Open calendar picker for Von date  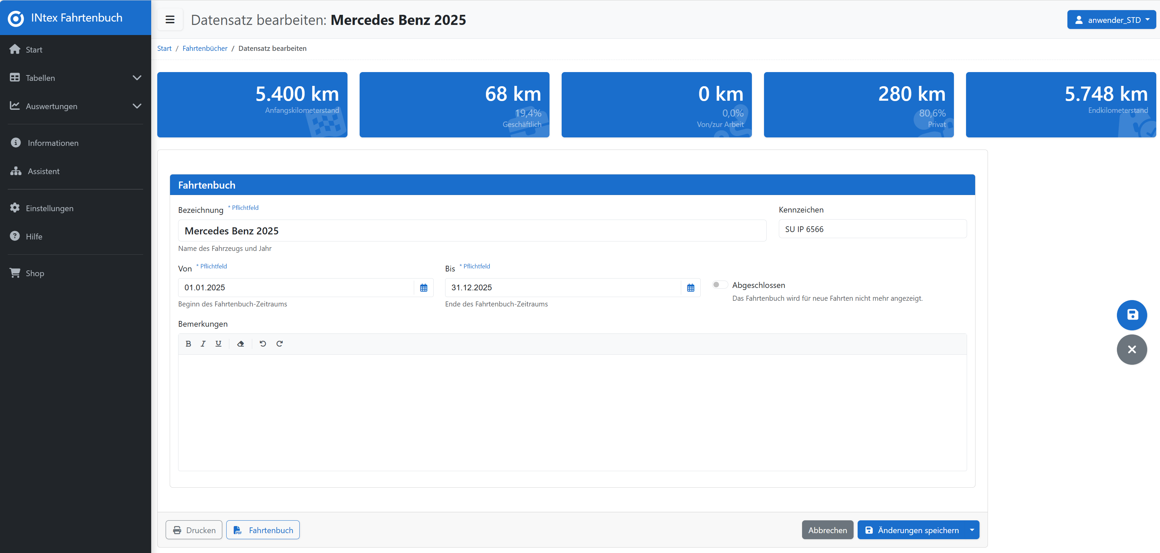point(423,288)
